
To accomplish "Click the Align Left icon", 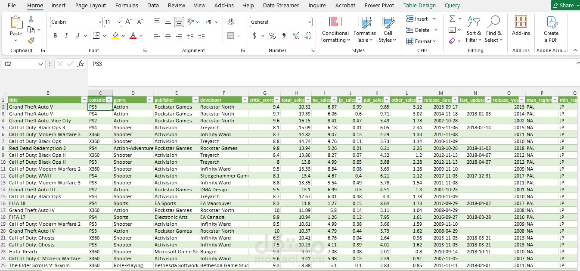I will (x=157, y=35).
